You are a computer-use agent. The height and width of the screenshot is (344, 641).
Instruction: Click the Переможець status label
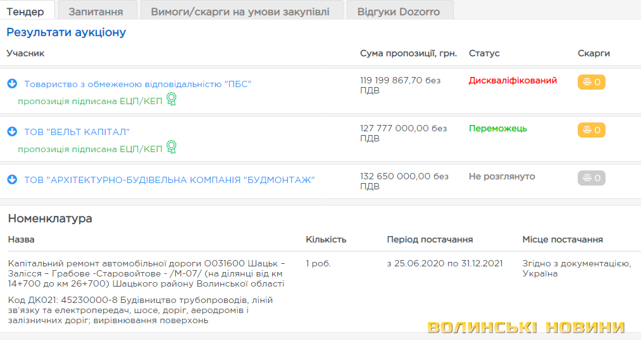pos(497,129)
